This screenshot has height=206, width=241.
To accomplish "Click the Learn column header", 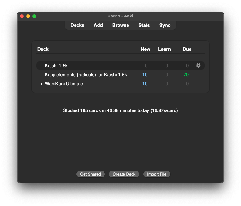I will coord(164,49).
